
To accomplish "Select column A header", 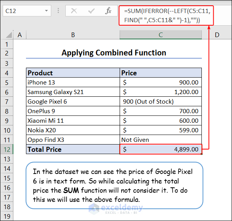I will point(19,35).
